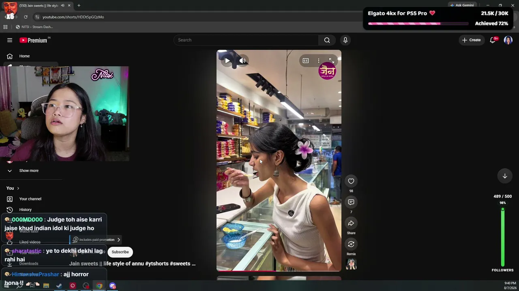519x291 pixels.
Task: Open Windows search on the taskbar
Action: (x=19, y=286)
